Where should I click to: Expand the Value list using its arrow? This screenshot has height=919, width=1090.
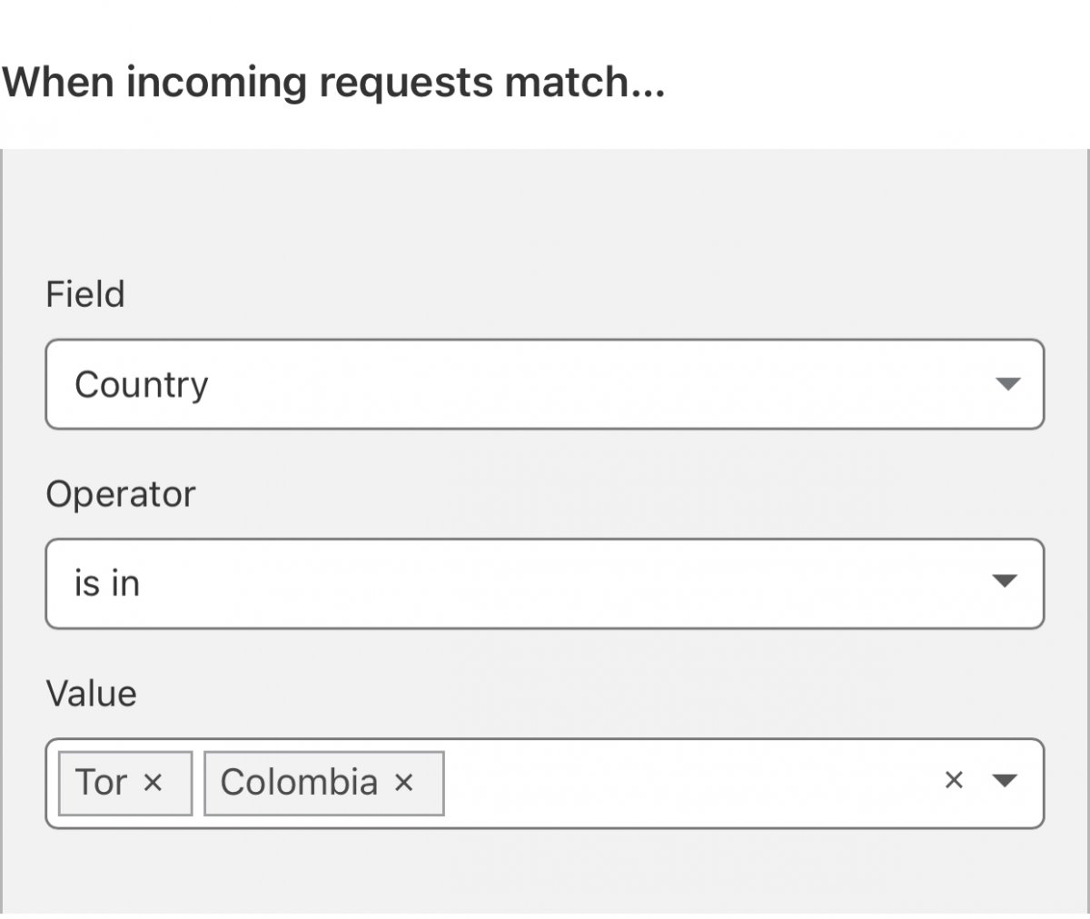[1004, 780]
